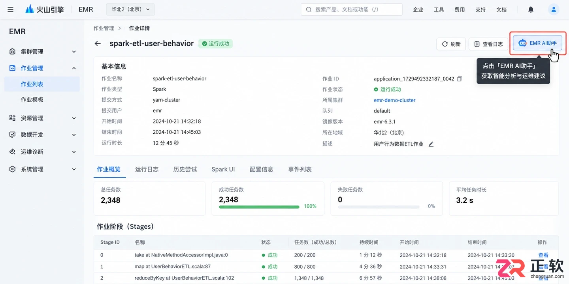Click the 系统管理 sidebar icon
This screenshot has width=569, height=284.
click(13, 169)
